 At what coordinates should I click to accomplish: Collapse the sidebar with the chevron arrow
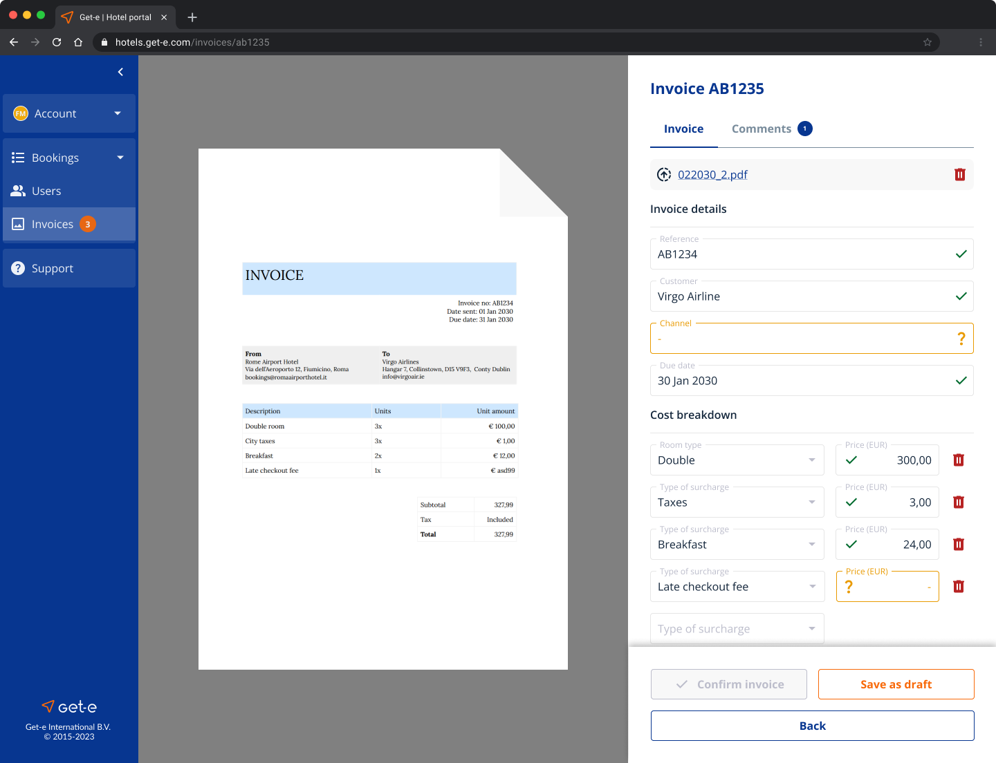(120, 72)
